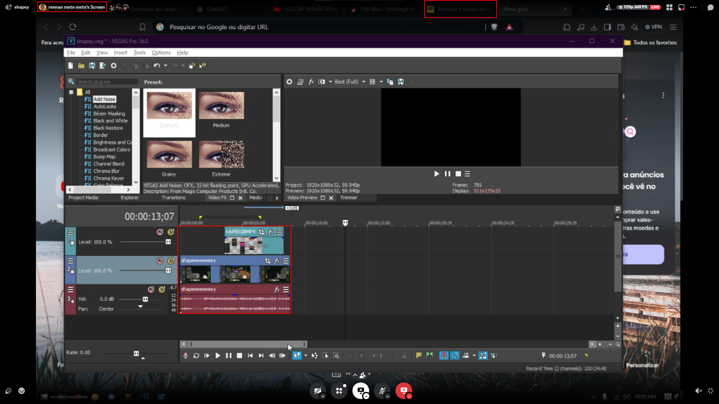This screenshot has height=404, width=719.
Task: Select the Envelope Edit Tool
Action: (x=315, y=356)
